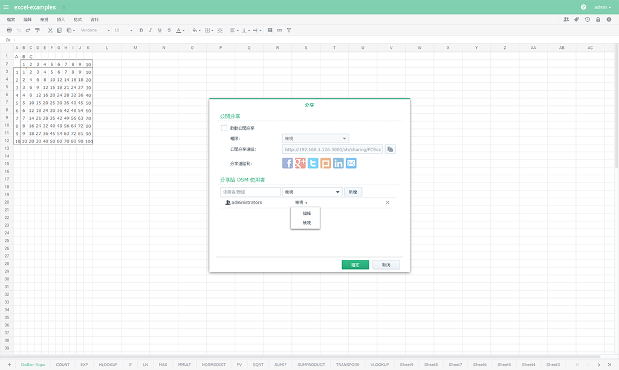The height and width of the screenshot is (370, 619).
Task: Share link to Facebook
Action: 287,163
